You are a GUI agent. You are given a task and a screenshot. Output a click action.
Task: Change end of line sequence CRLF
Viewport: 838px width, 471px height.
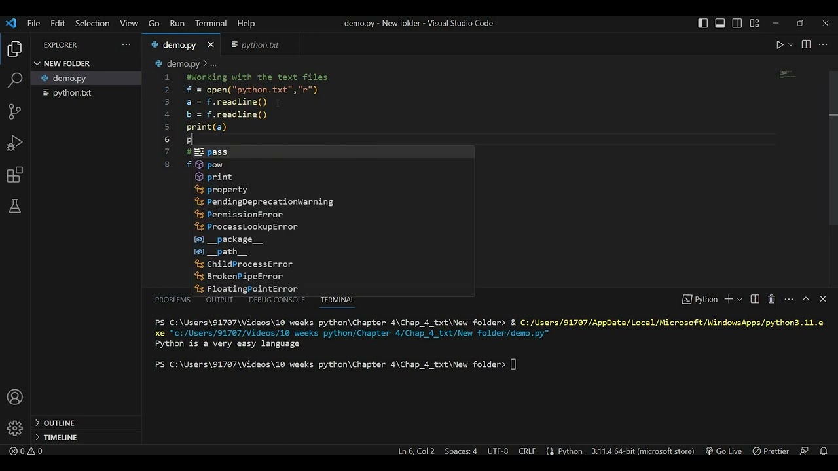tap(527, 451)
